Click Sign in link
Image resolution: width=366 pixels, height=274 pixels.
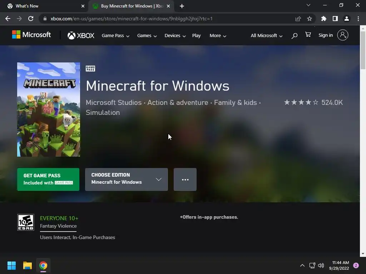pyautogui.click(x=326, y=35)
